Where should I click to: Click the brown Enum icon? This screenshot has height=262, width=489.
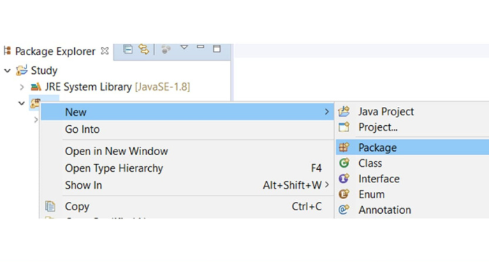(344, 194)
